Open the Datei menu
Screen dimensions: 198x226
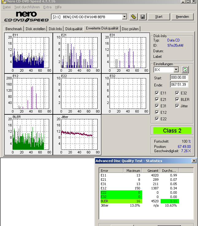tap(6, 7)
